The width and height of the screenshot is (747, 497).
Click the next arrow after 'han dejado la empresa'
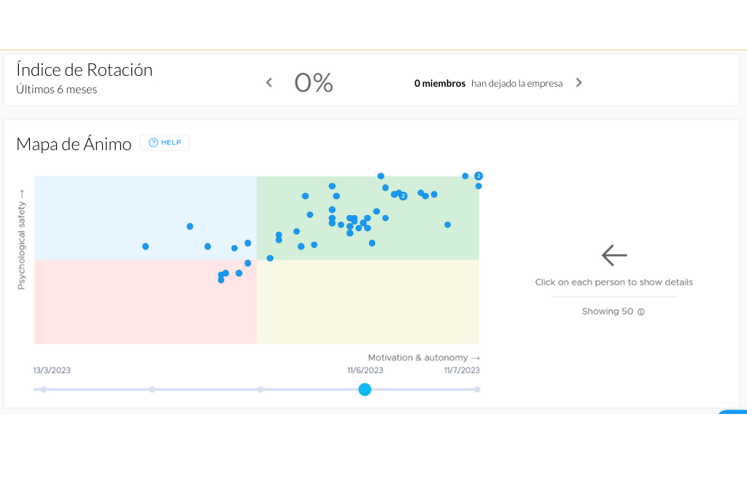coord(578,83)
